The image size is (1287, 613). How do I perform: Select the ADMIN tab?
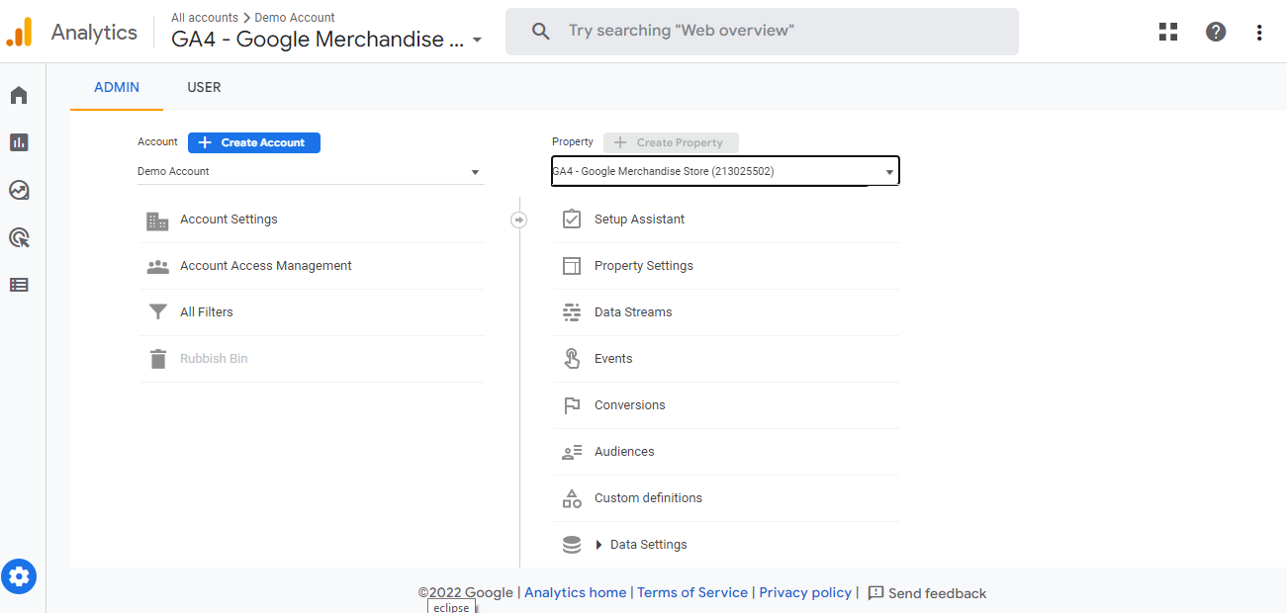117,87
